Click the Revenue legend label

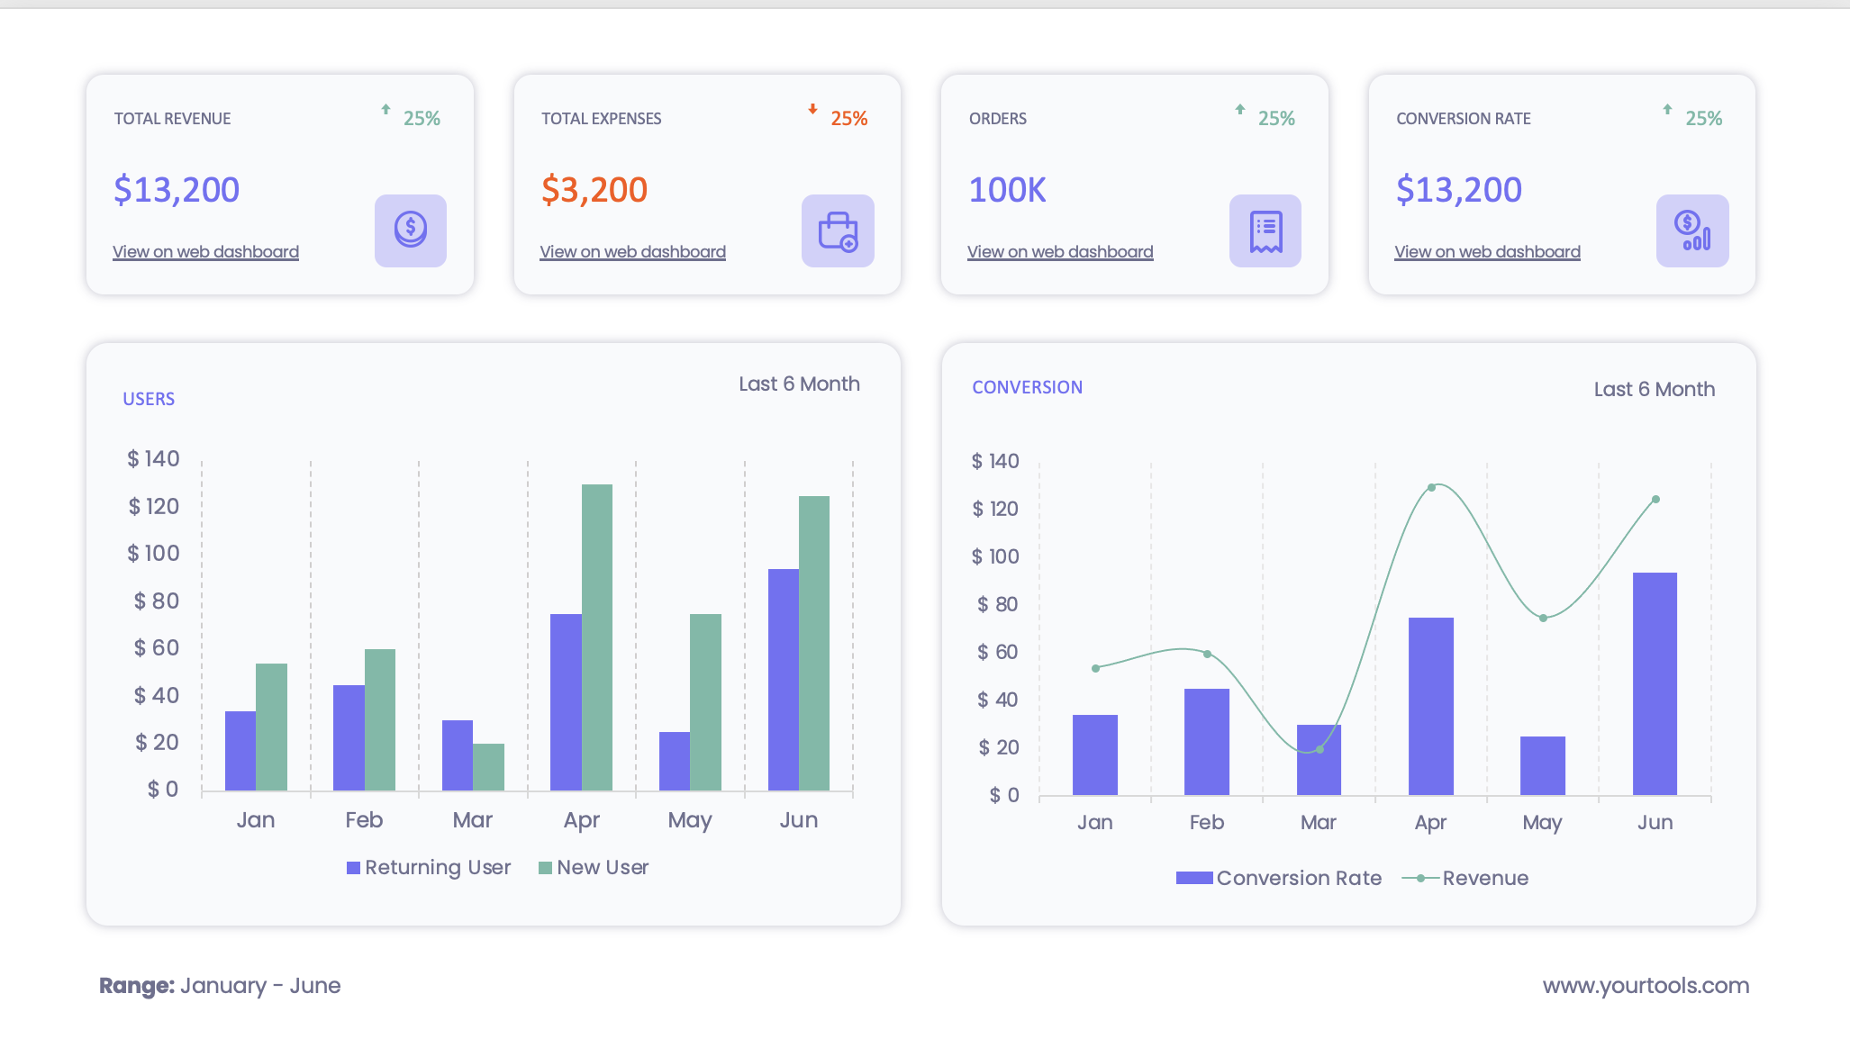[x=1485, y=878]
